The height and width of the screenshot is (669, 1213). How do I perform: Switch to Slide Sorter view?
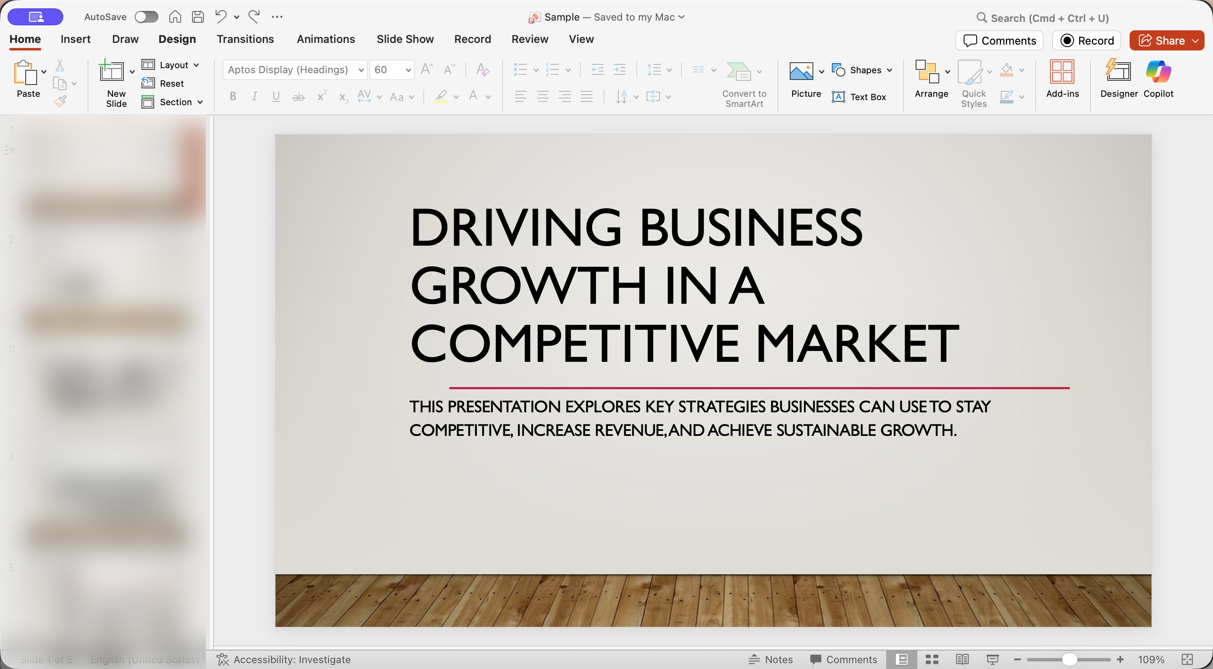pyautogui.click(x=931, y=659)
